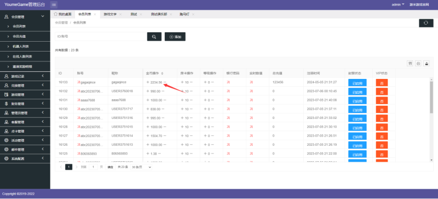Expand the 管理员管理 sidebar menu
This screenshot has width=438, height=199.
25,113
